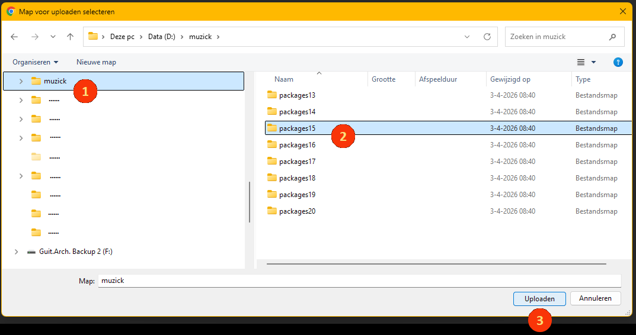Screen dimensions: 636x335
Task: Sort by Gewijzigd op column header
Action: click(x=510, y=79)
